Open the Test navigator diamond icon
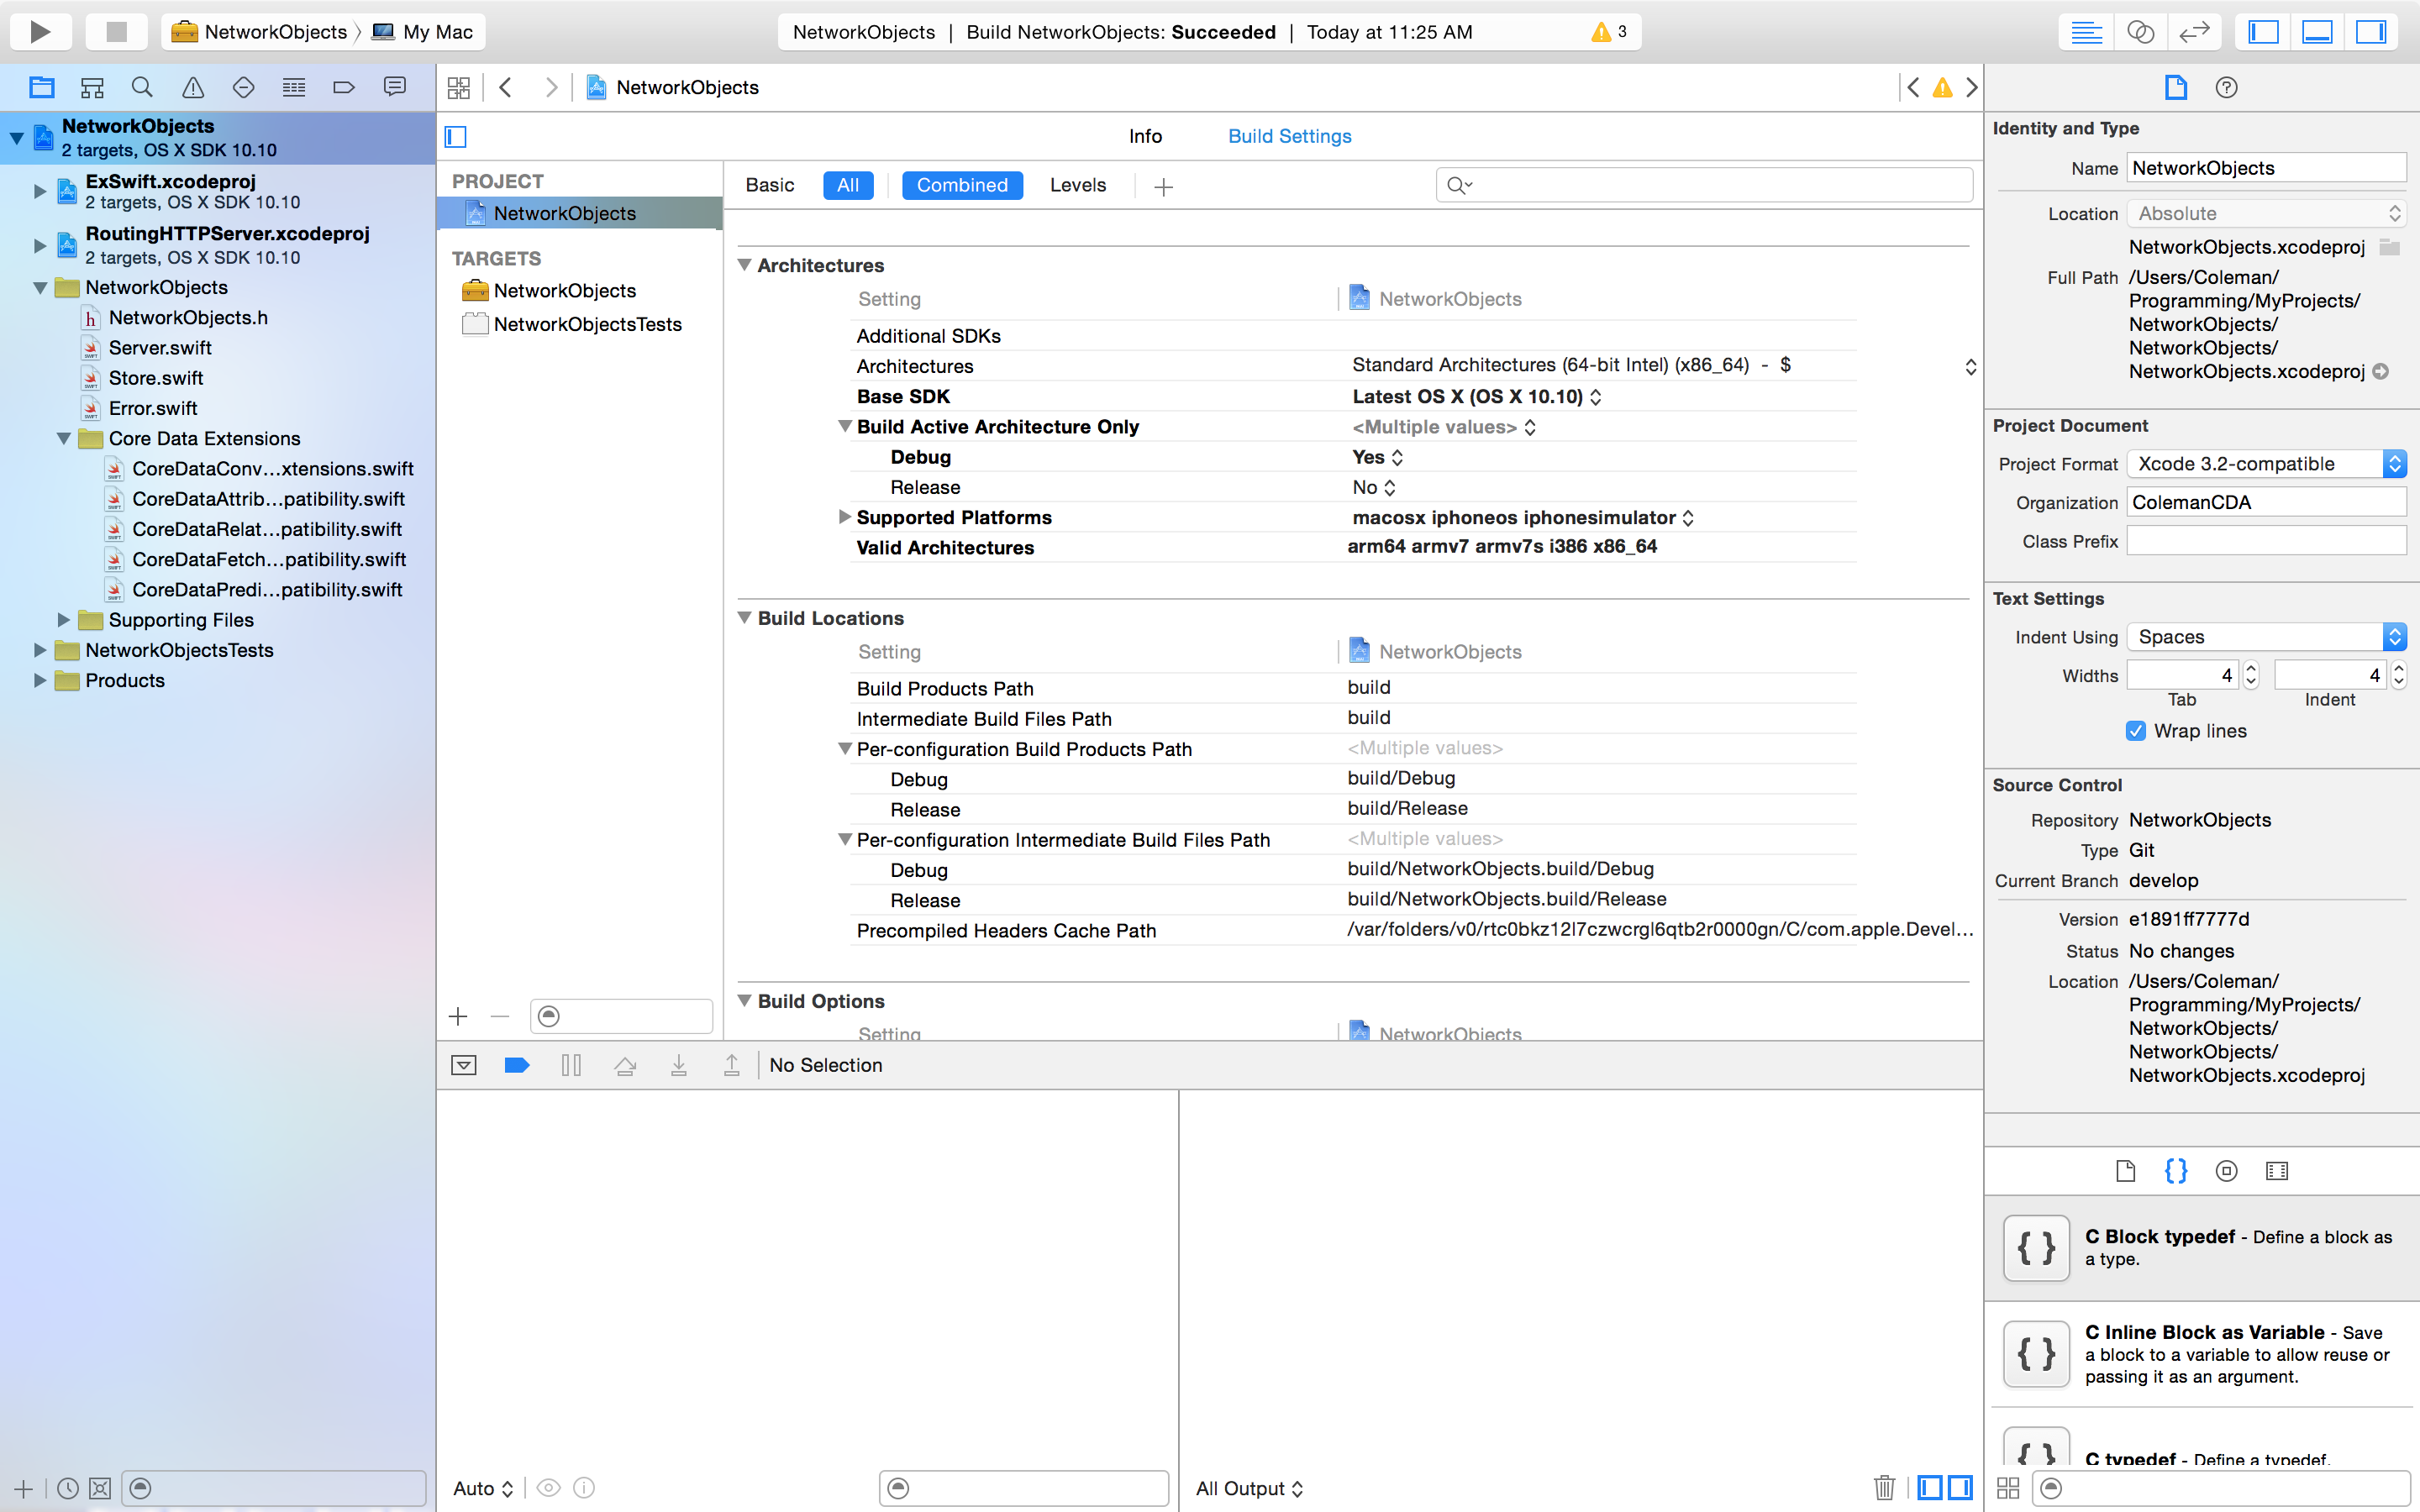Viewport: 2420px width, 1512px height. [x=243, y=88]
